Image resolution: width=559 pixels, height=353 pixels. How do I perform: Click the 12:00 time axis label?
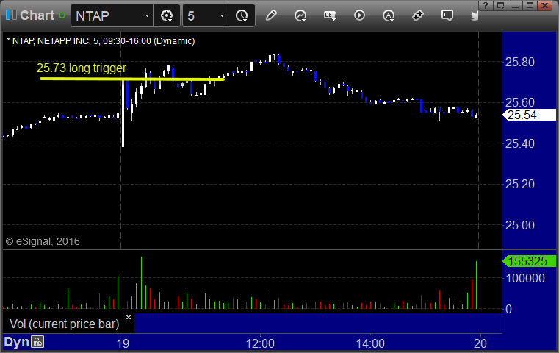260,343
